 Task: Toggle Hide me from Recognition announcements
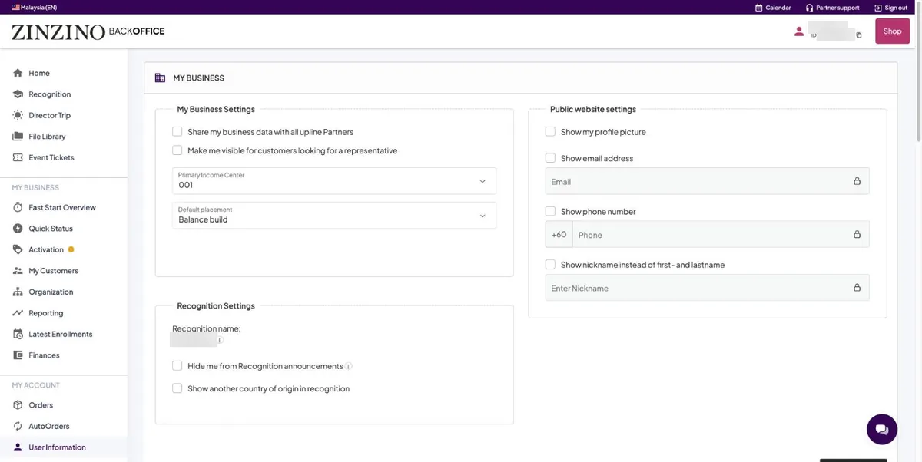(x=177, y=366)
